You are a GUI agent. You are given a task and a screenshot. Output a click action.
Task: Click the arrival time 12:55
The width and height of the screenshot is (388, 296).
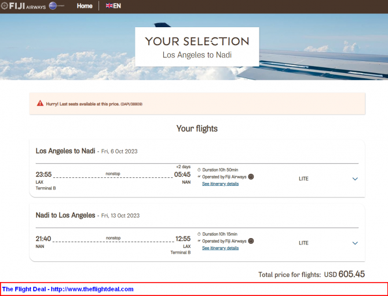click(x=183, y=239)
